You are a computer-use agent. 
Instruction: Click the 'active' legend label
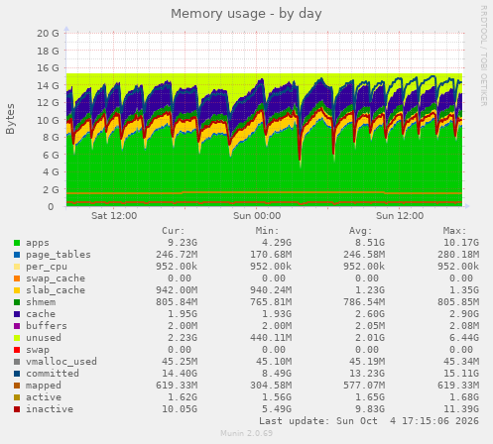pos(44,397)
